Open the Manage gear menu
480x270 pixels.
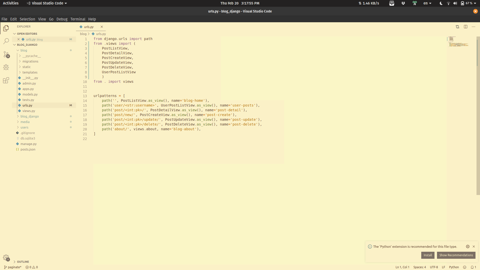6,258
